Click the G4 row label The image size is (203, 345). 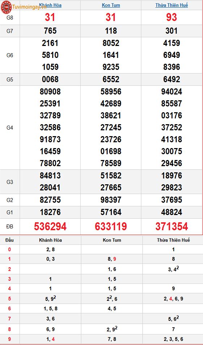click(10, 128)
